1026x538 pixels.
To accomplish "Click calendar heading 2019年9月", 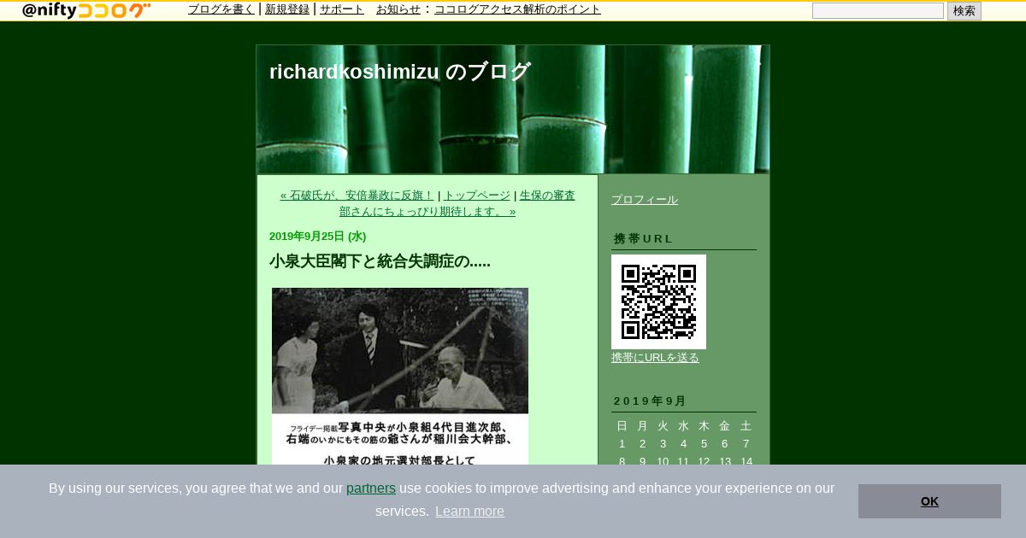I will (650, 401).
